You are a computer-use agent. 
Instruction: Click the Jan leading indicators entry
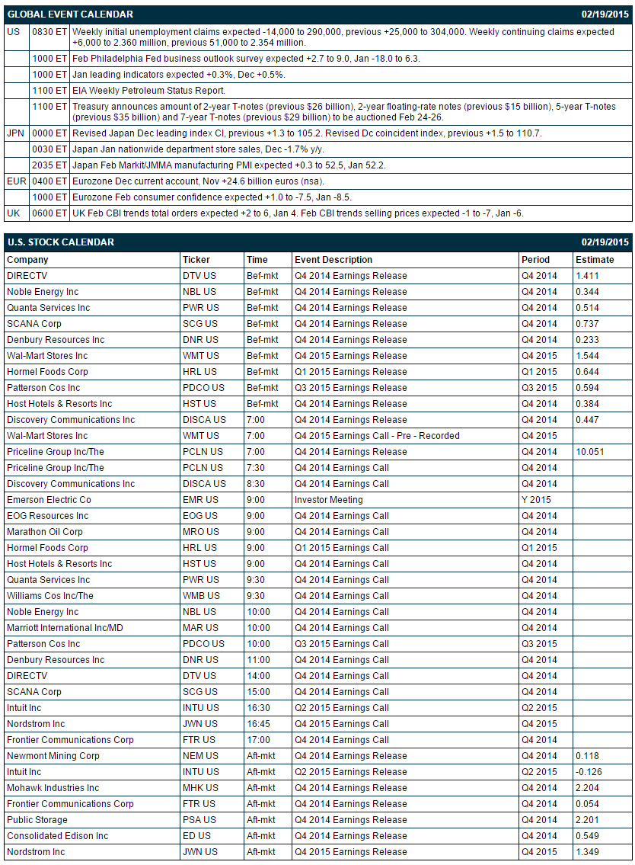point(179,75)
